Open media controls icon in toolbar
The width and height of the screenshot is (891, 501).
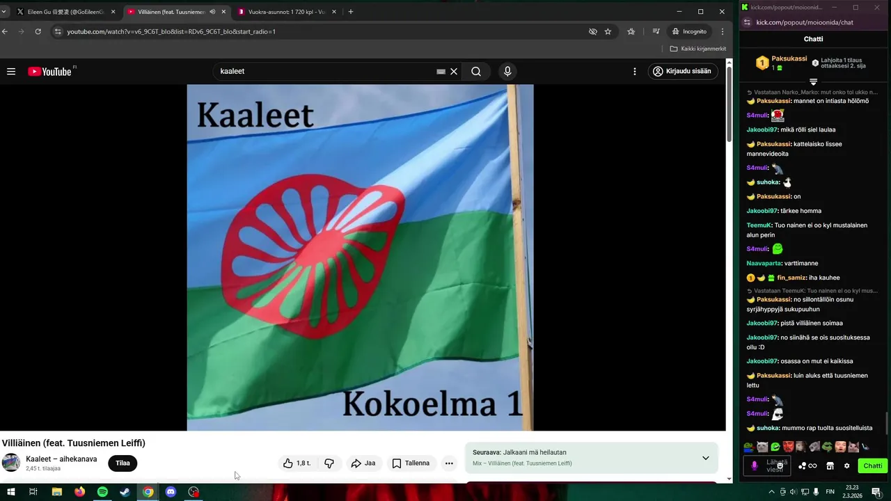coord(656,31)
